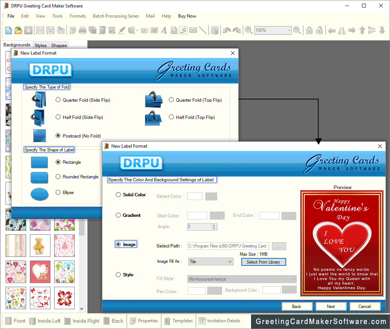Click the Select Color swatch box
The width and height of the screenshot is (390, 329).
pos(195,196)
